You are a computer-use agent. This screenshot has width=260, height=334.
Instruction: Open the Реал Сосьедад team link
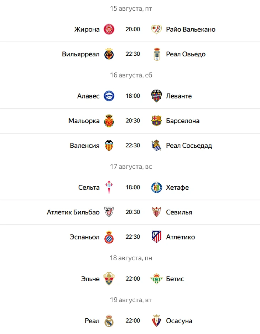tap(189, 146)
